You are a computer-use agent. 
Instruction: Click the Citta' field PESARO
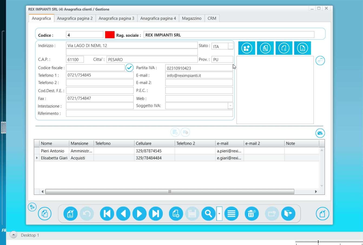click(x=152, y=59)
